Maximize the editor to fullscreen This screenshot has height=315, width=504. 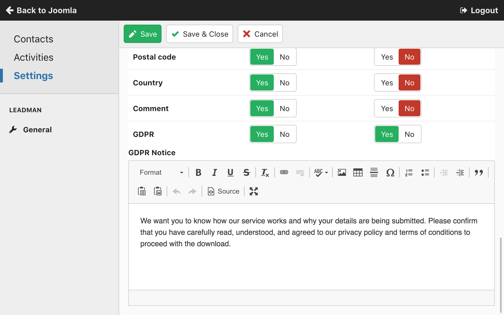253,191
